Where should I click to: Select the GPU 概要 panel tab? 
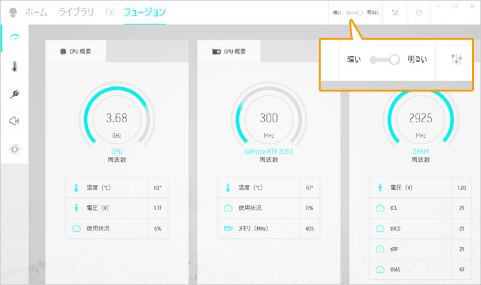coord(229,51)
